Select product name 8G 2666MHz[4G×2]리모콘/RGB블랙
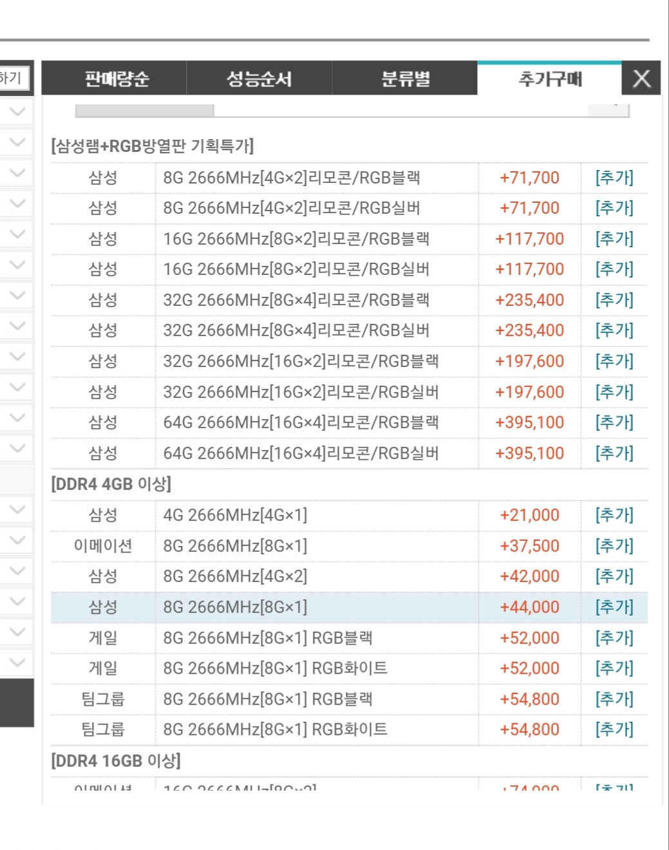Screen dimensions: 669x850 point(292,178)
